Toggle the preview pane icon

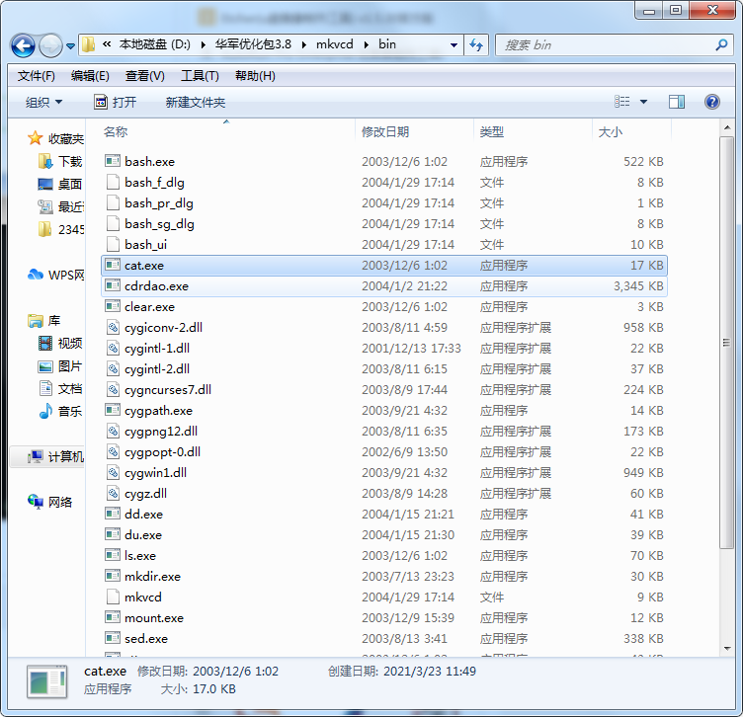677,102
